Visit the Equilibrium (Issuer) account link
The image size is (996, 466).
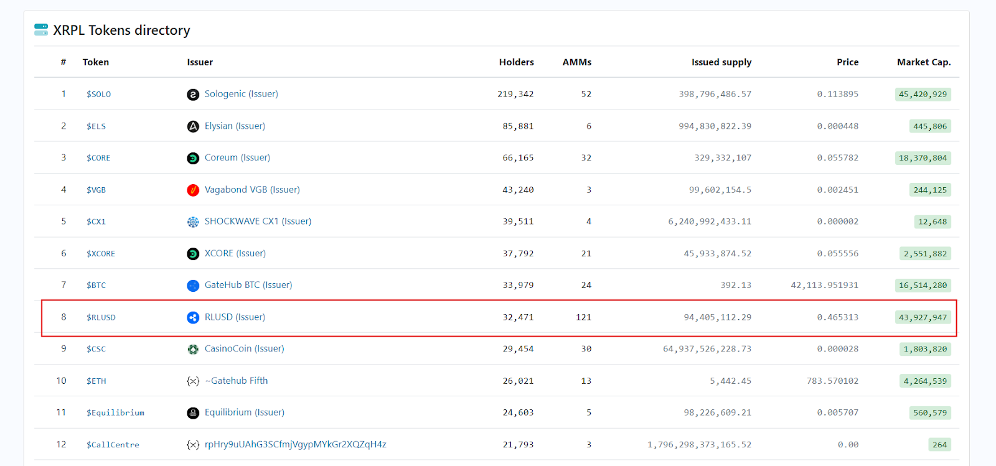(x=245, y=412)
